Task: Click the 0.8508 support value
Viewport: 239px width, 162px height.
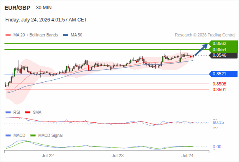Action: [219, 84]
